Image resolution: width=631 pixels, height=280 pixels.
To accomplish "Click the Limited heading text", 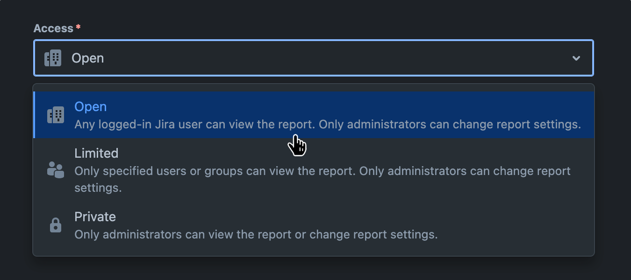I will point(96,153).
